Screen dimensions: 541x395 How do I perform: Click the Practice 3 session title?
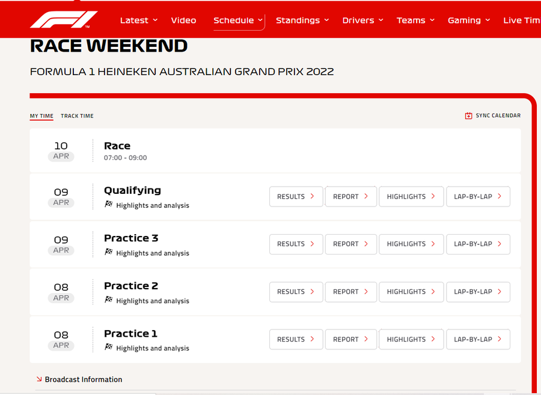131,238
